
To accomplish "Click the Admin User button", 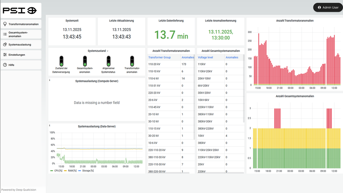I will [328, 7].
